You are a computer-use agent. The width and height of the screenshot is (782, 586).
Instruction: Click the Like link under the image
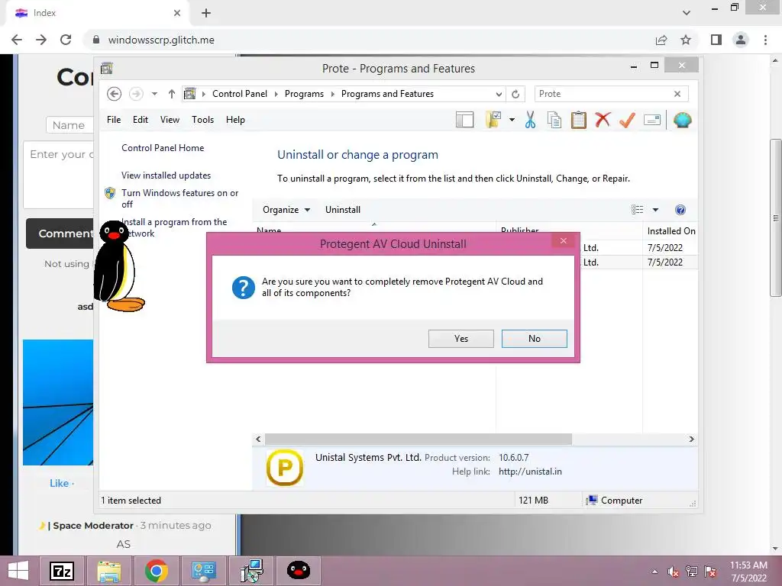tap(59, 483)
